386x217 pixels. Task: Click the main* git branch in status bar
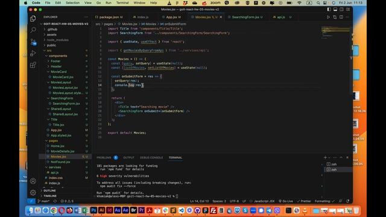(43, 201)
